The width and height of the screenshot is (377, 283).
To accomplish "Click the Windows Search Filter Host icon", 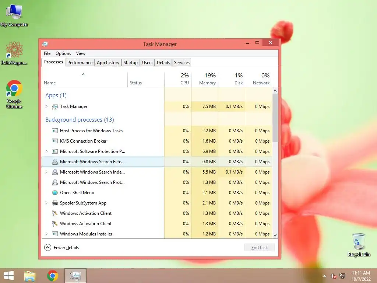I will (55, 162).
